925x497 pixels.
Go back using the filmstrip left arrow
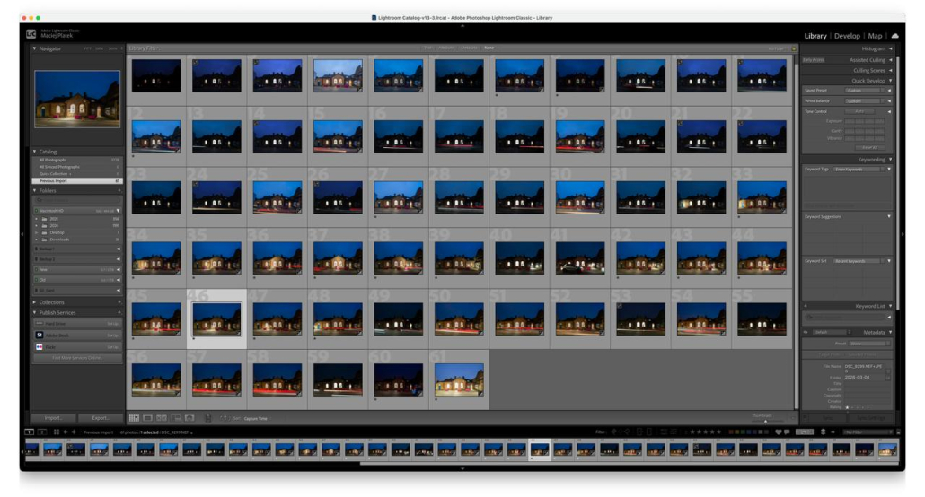(66, 432)
